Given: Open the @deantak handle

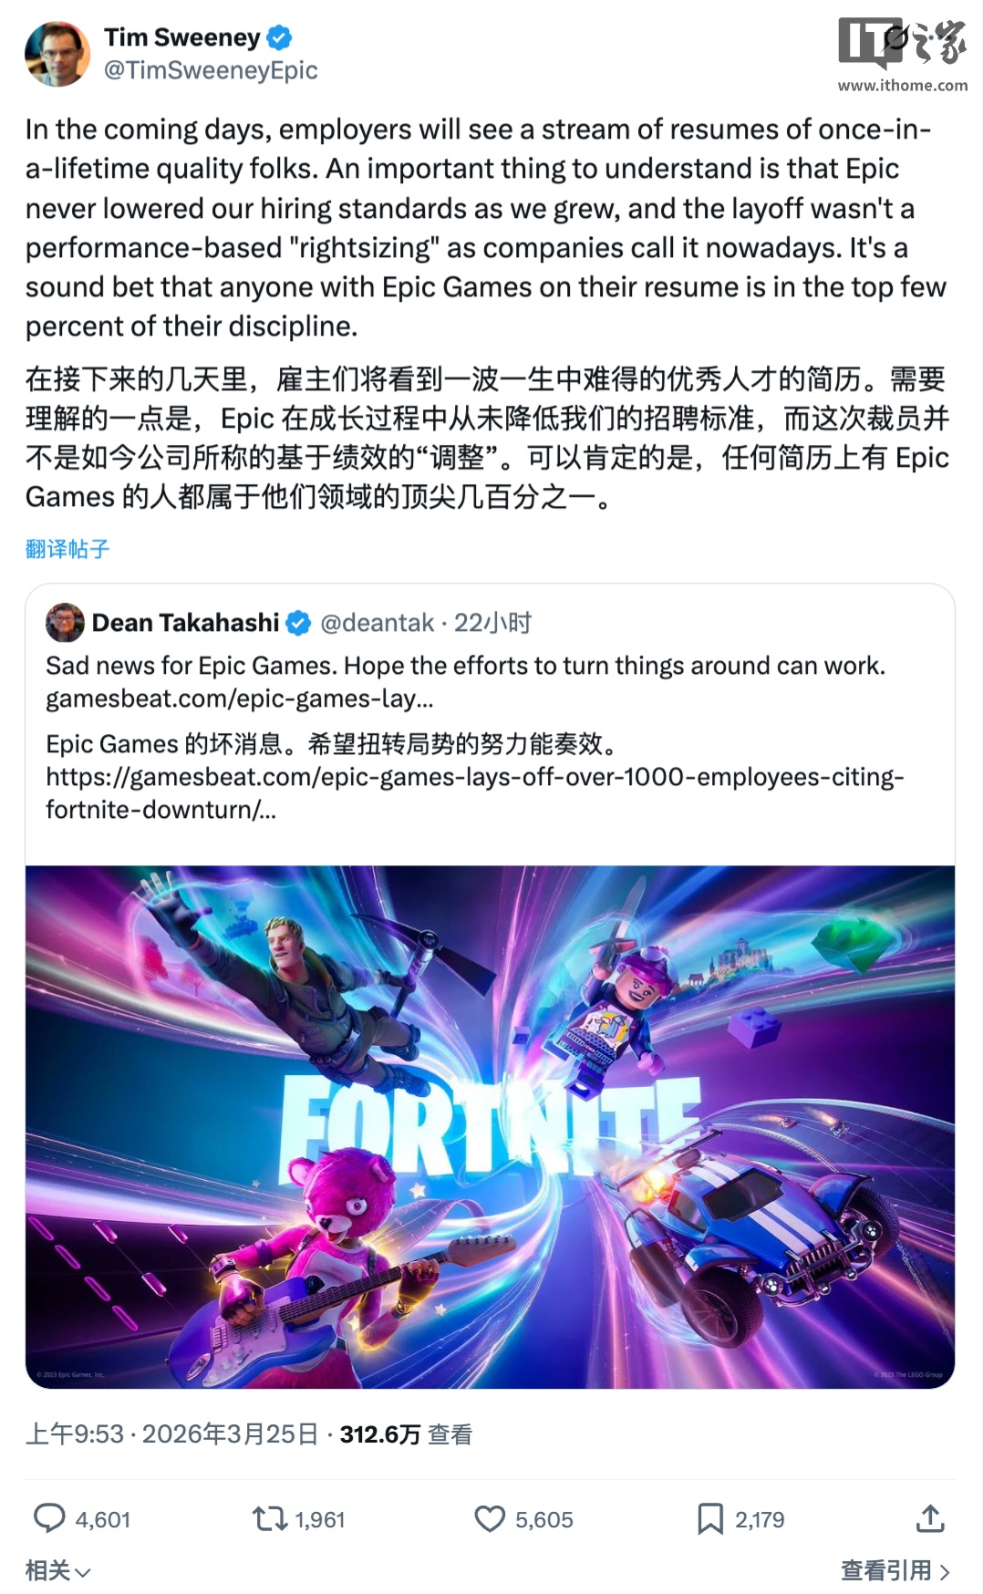Looking at the screenshot, I should pyautogui.click(x=377, y=623).
